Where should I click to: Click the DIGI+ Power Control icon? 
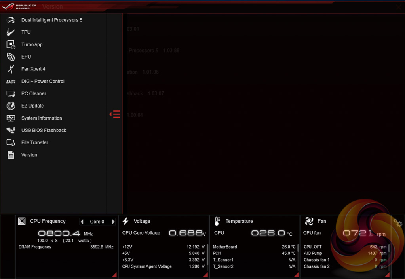(11, 81)
